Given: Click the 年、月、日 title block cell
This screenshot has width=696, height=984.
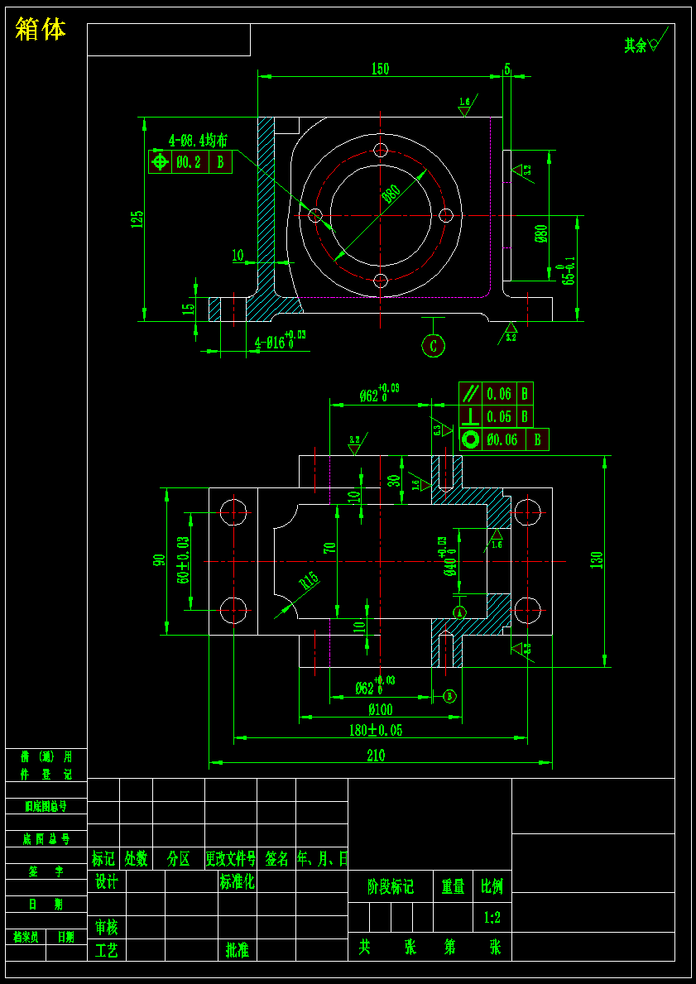Looking at the screenshot, I should click(322, 858).
